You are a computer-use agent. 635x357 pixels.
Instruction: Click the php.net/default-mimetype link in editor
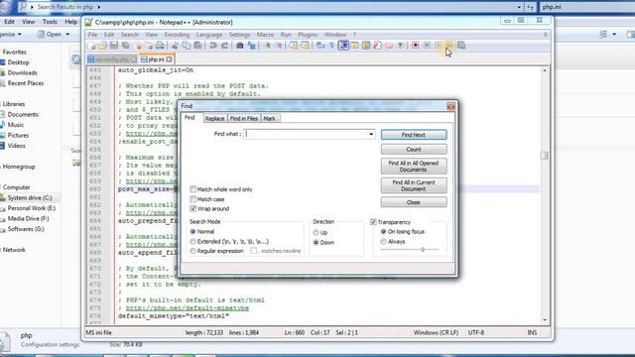(x=188, y=308)
